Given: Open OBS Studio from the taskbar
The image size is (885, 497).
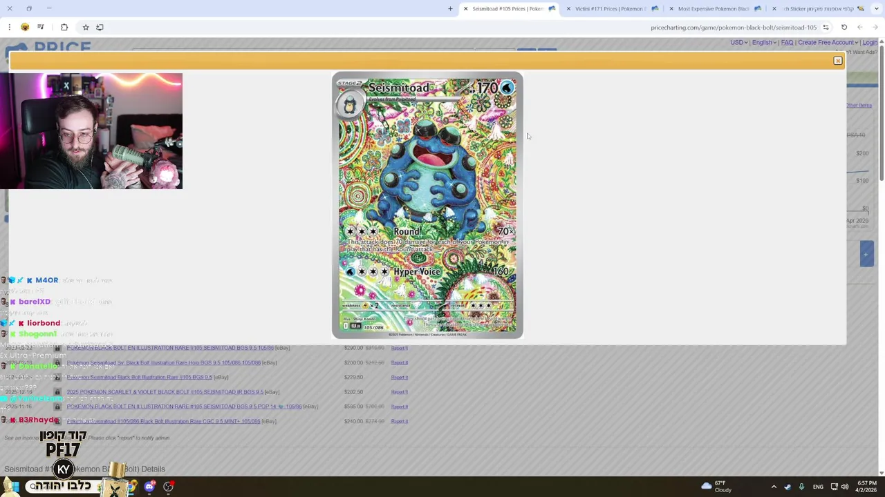Looking at the screenshot, I should coord(168,487).
